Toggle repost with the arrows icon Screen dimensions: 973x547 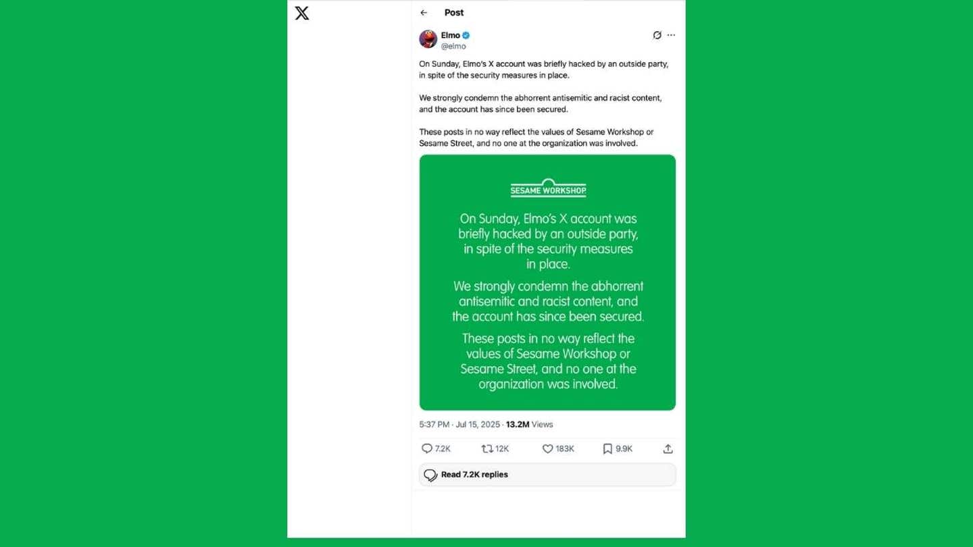487,448
